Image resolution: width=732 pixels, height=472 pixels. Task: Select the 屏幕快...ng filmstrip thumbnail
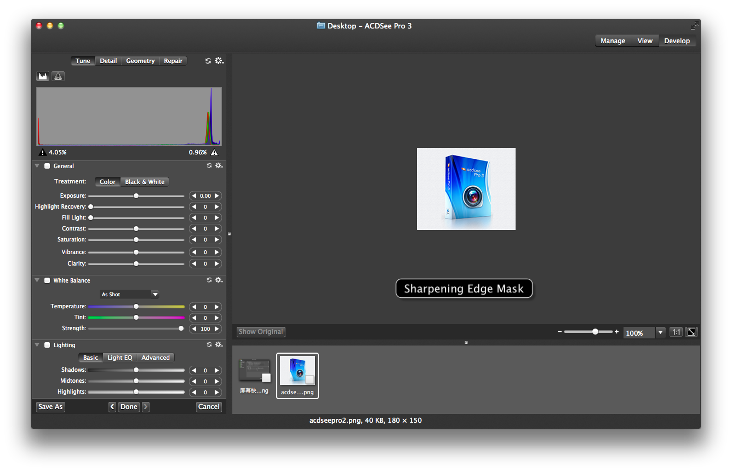pyautogui.click(x=254, y=376)
